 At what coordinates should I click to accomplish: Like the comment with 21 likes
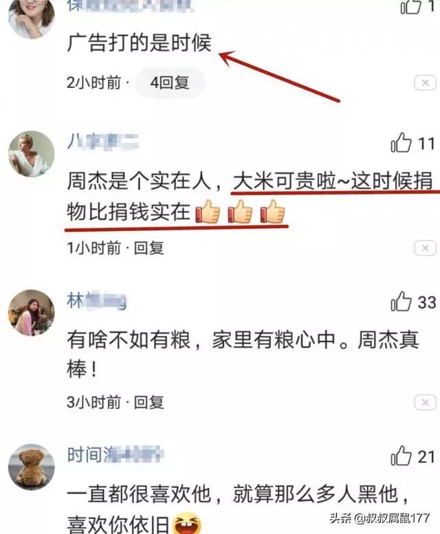click(401, 456)
